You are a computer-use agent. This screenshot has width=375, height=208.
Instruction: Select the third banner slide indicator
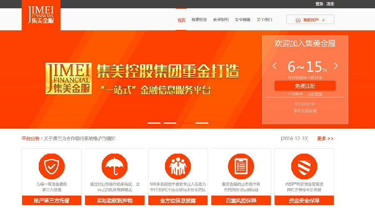[186, 123]
